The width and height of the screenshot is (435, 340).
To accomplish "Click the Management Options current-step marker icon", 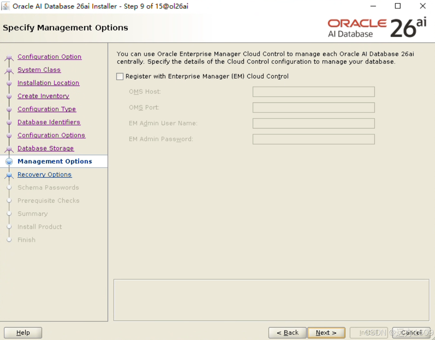I will pos(9,161).
